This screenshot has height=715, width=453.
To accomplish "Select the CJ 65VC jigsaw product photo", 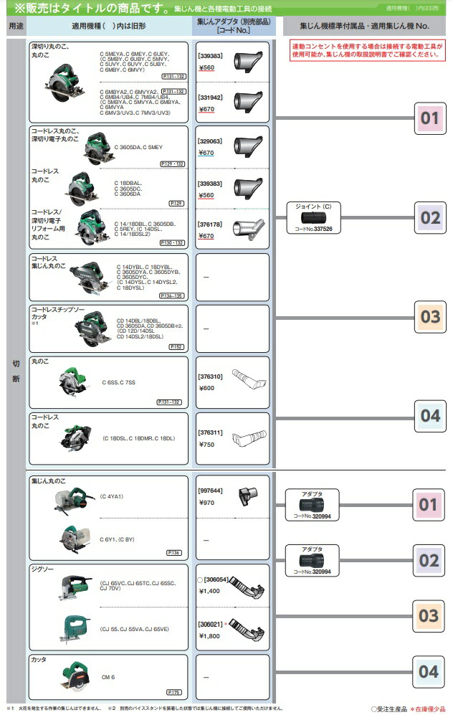I will tap(75, 587).
